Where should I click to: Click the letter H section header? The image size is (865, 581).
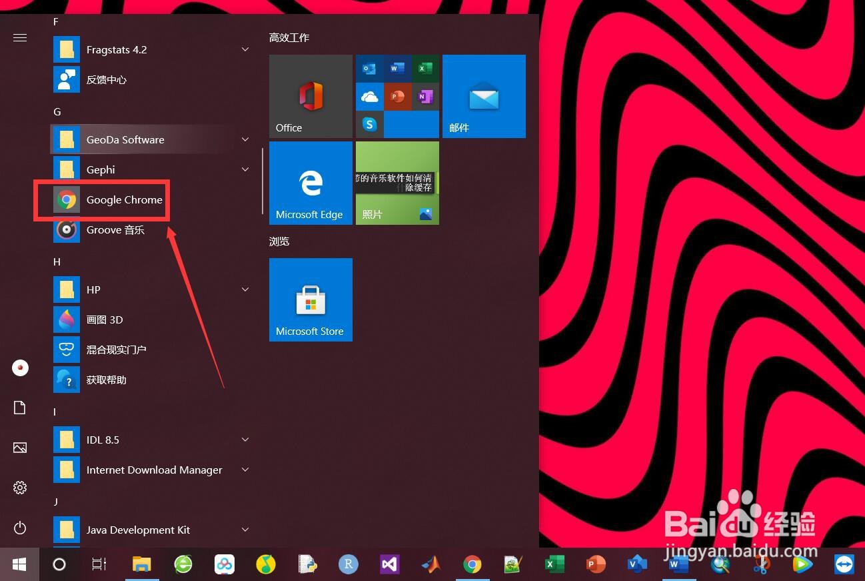[x=57, y=261]
